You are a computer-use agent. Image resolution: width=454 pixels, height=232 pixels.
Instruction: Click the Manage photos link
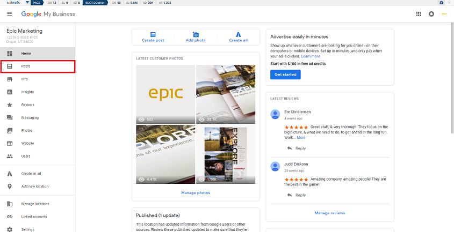[x=196, y=193]
